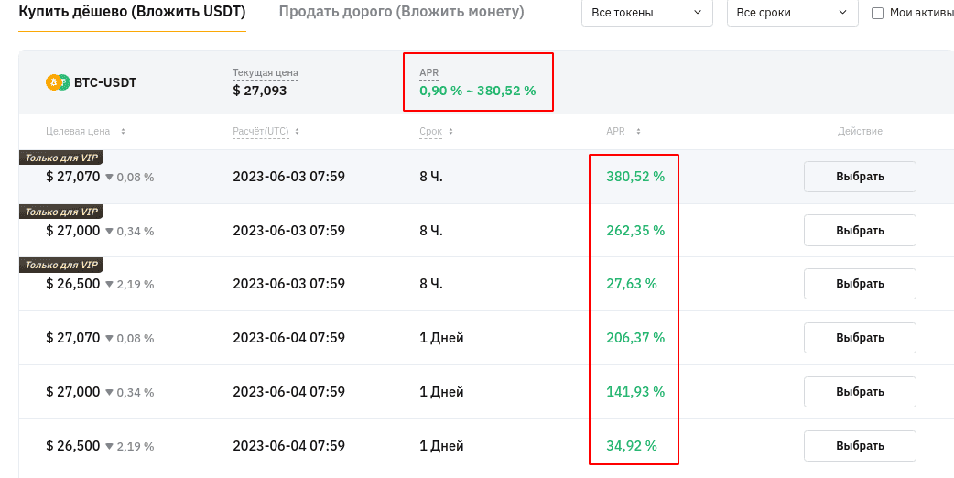Click Только для VIP badge on 262,35 % row

(61, 211)
